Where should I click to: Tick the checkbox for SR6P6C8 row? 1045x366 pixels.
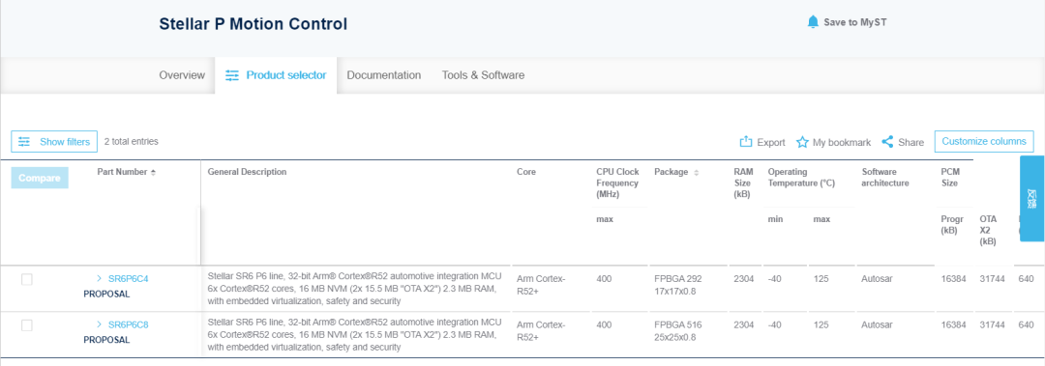27,325
